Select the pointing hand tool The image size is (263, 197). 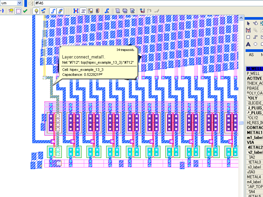[255, 23]
